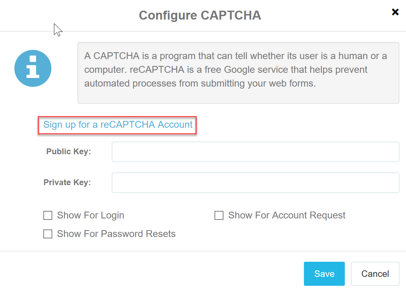The width and height of the screenshot is (406, 293).
Task: Cancel the CAPTCHA configuration dialog
Action: (x=375, y=274)
